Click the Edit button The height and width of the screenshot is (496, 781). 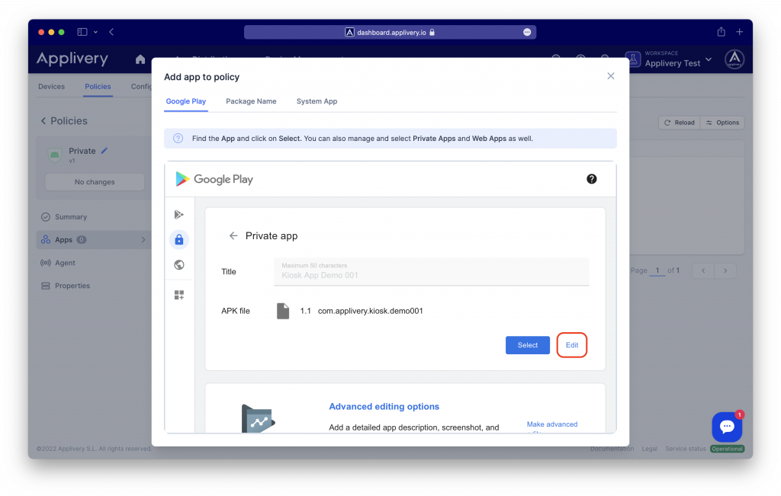[x=572, y=345]
